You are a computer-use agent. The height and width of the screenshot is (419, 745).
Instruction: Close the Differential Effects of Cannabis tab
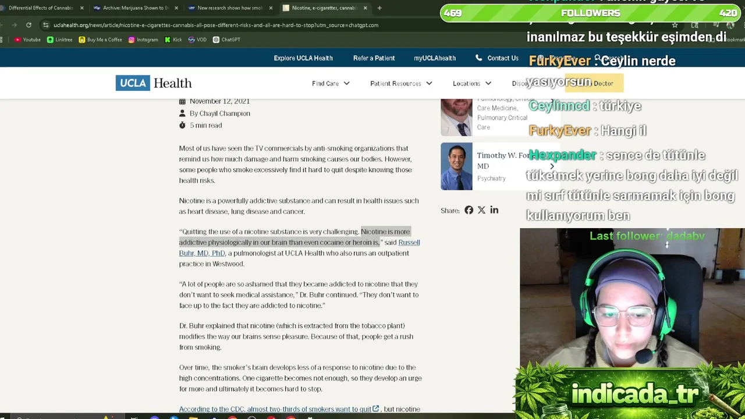81,8
